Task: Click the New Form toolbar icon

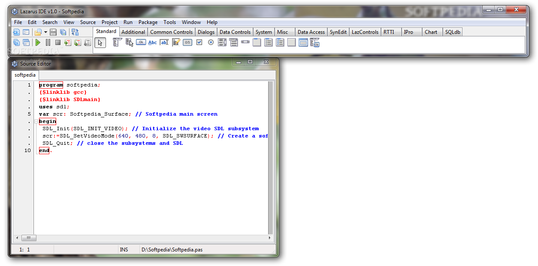Action: pos(26,32)
